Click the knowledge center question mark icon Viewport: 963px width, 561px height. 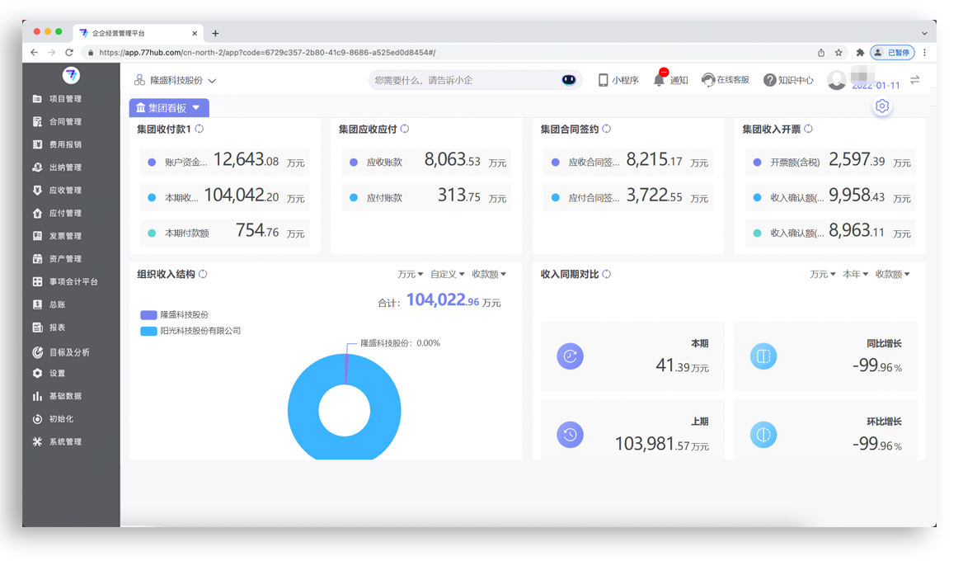tap(769, 80)
